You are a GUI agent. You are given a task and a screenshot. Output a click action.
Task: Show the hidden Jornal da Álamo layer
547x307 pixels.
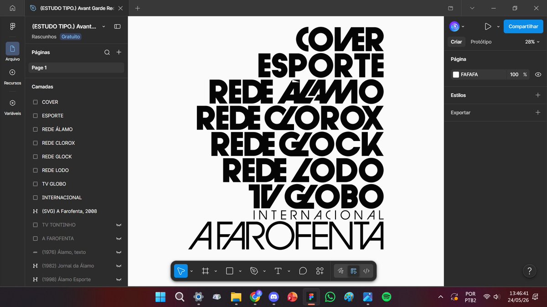point(119,266)
